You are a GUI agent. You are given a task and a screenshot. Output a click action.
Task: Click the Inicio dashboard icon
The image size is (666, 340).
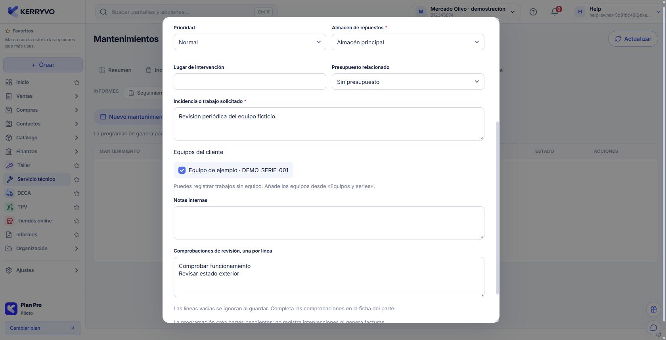click(9, 82)
